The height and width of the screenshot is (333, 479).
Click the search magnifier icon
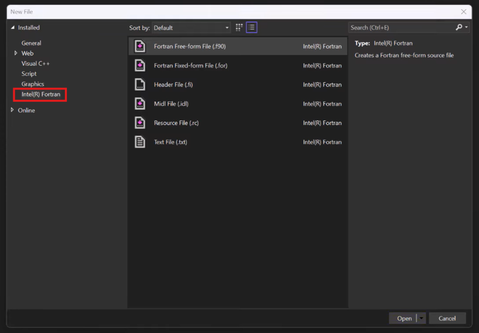point(459,28)
